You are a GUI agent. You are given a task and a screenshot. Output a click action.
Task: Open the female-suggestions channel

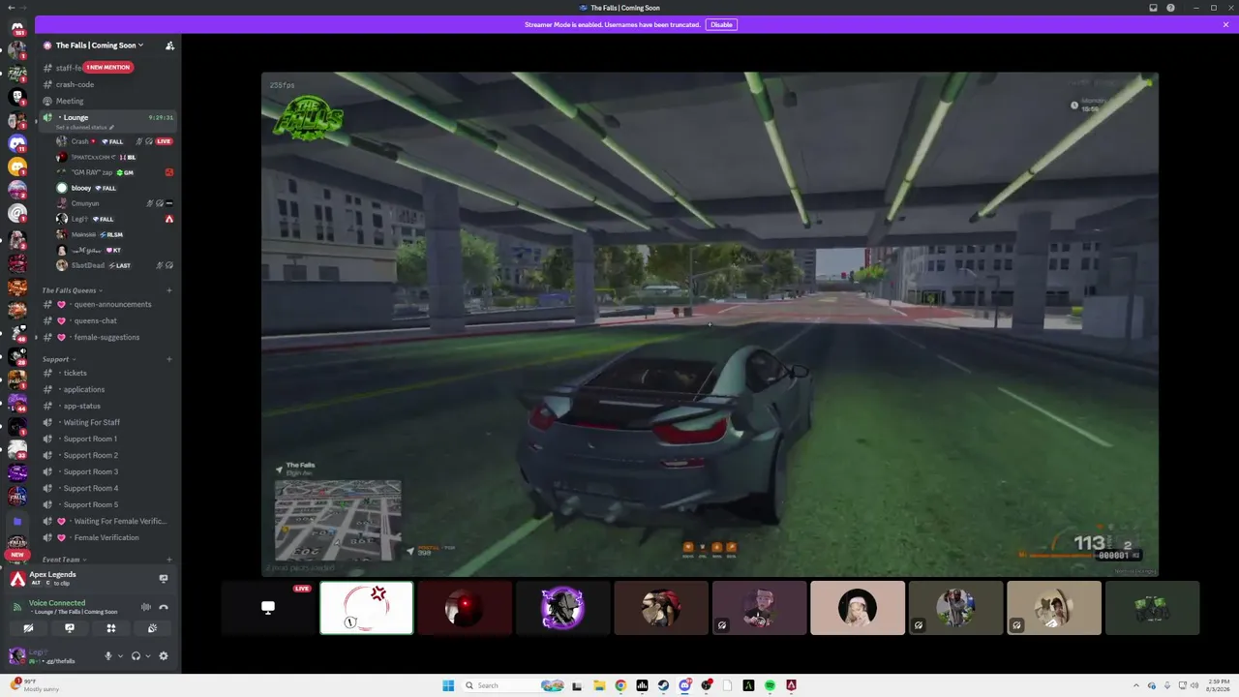[x=106, y=337]
